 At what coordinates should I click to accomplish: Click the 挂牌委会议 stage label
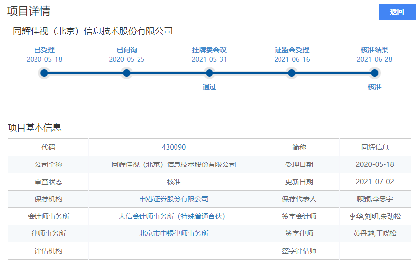[209, 50]
